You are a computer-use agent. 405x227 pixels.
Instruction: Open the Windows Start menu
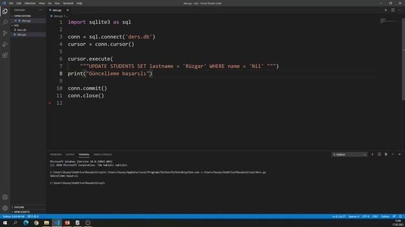coord(5,223)
